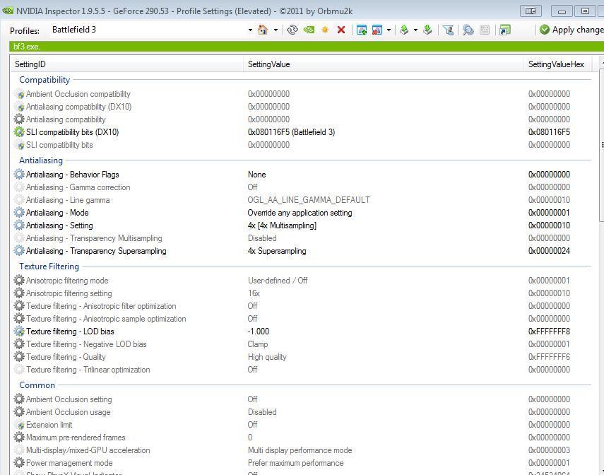This screenshot has height=475, width=604.
Task: Click the title bar toggle button left of minimize
Action: click(x=531, y=11)
